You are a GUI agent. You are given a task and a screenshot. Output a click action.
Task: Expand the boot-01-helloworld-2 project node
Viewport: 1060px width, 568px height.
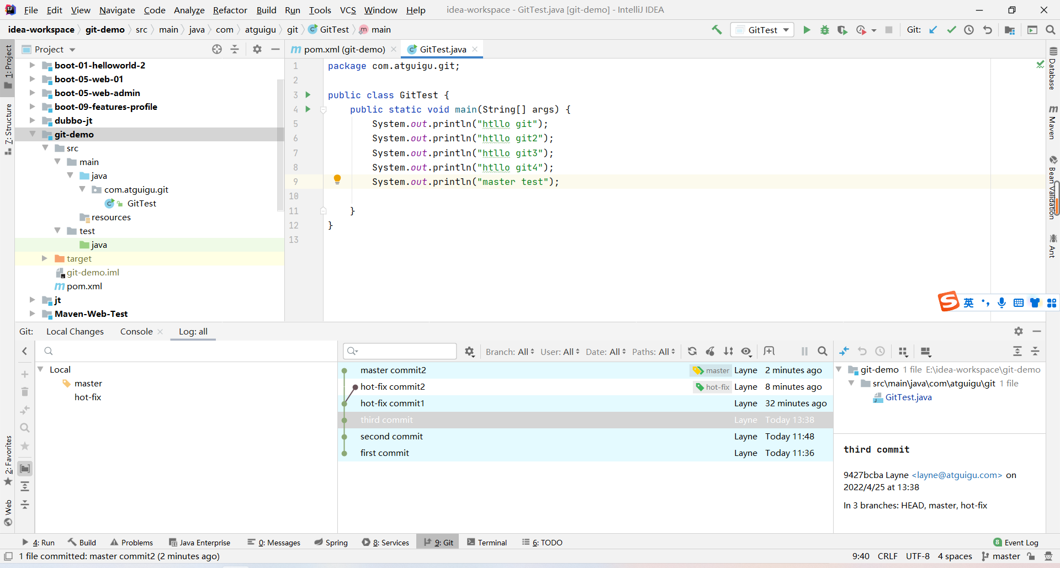click(32, 65)
